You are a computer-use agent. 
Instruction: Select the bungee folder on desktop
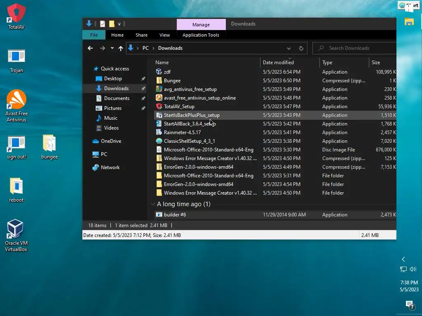point(49,147)
